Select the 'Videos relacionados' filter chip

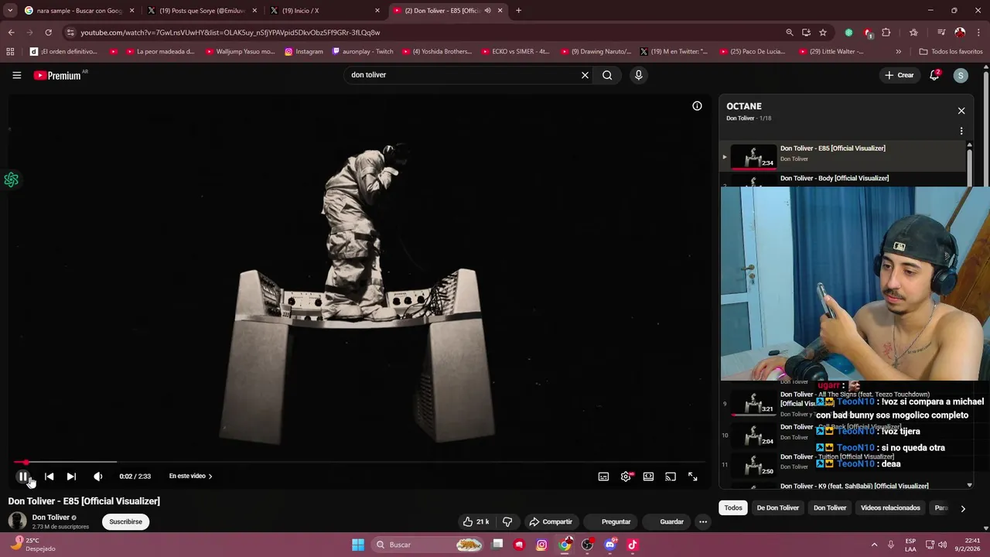click(890, 507)
